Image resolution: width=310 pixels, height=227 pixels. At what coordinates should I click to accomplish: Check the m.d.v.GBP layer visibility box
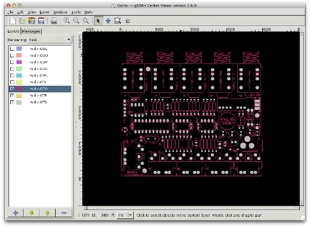[x=12, y=62]
